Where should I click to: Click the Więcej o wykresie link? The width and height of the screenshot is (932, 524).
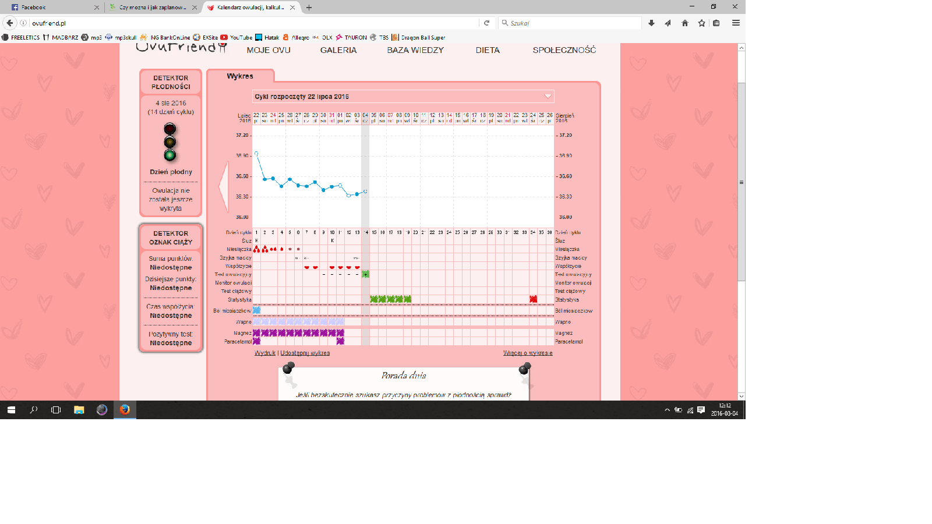tap(528, 353)
